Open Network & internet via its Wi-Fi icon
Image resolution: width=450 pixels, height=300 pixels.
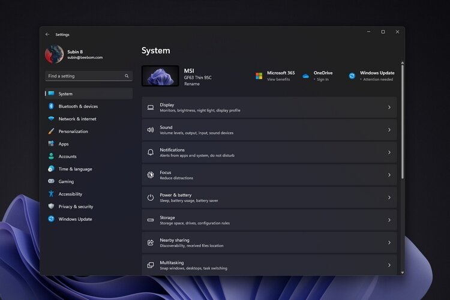pos(51,119)
